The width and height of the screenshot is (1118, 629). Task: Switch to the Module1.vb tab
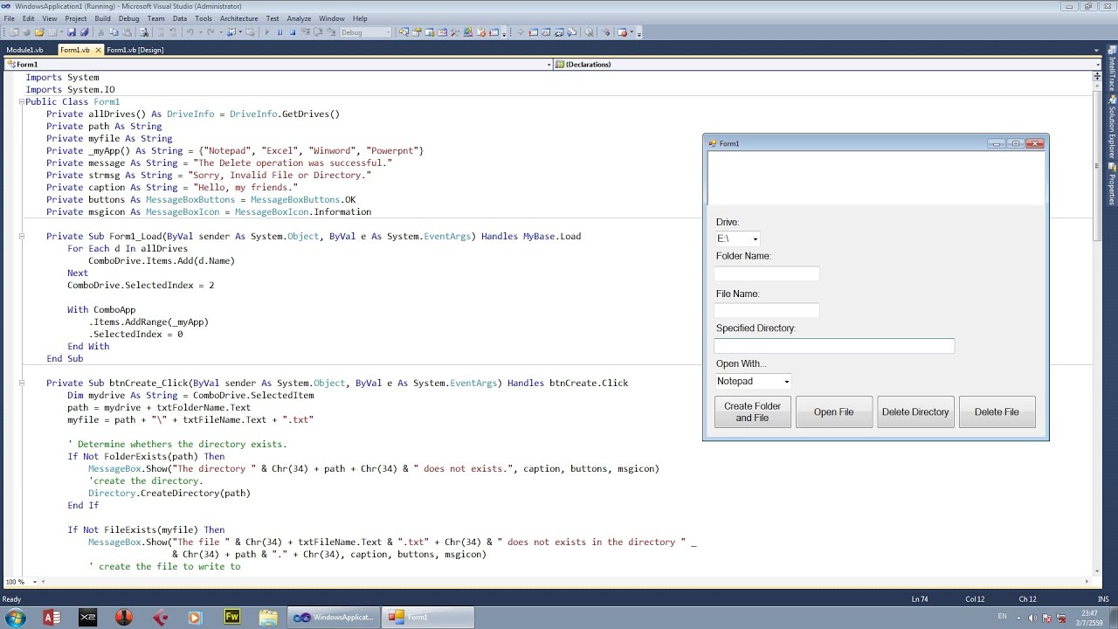pos(24,50)
